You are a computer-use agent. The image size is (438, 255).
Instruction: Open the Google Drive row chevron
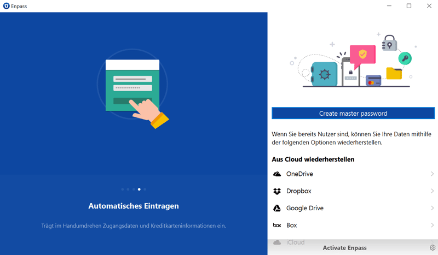432,208
